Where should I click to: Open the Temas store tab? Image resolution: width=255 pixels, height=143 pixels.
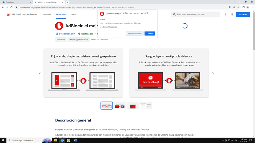coord(73,14)
